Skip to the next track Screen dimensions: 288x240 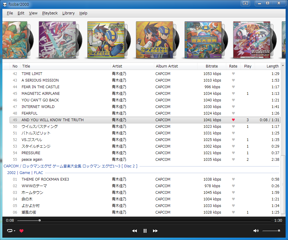[155, 231]
